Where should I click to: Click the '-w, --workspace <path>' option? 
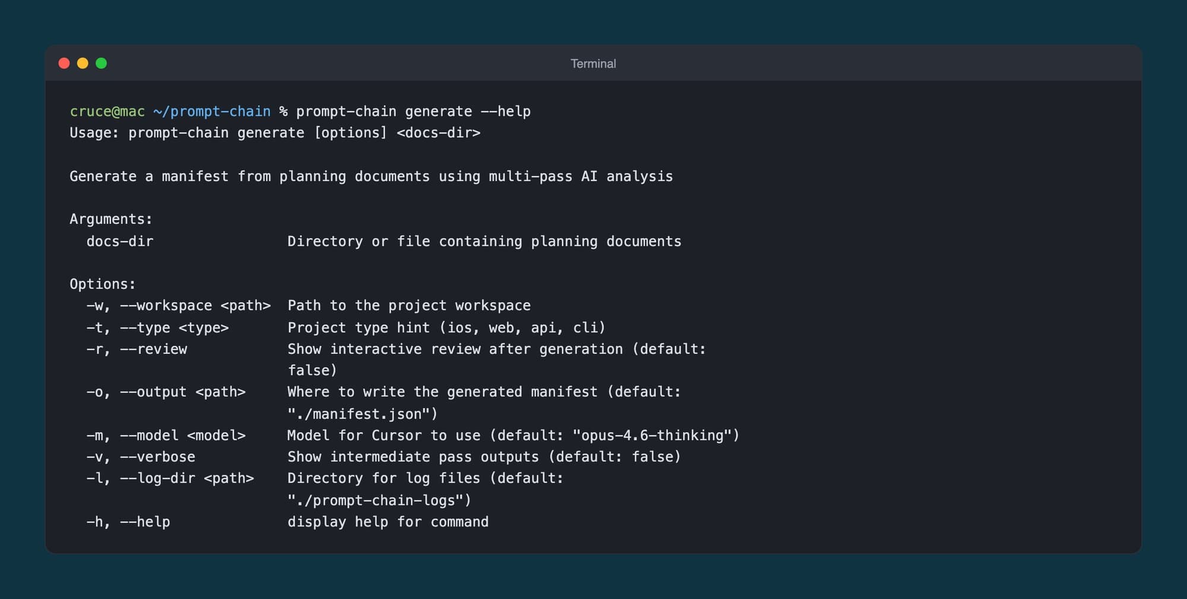[179, 306]
